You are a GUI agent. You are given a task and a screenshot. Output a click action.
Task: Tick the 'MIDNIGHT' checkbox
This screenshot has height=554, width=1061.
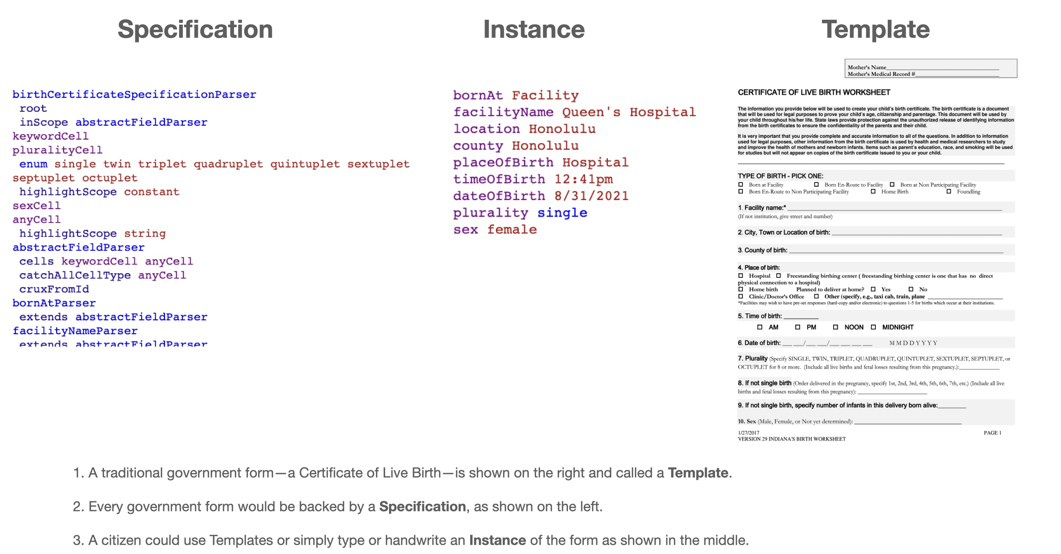click(x=873, y=327)
